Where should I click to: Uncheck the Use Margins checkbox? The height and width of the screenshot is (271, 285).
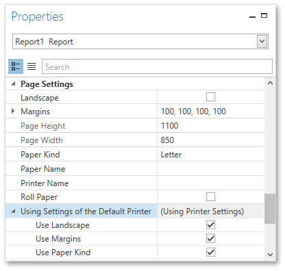(x=210, y=239)
